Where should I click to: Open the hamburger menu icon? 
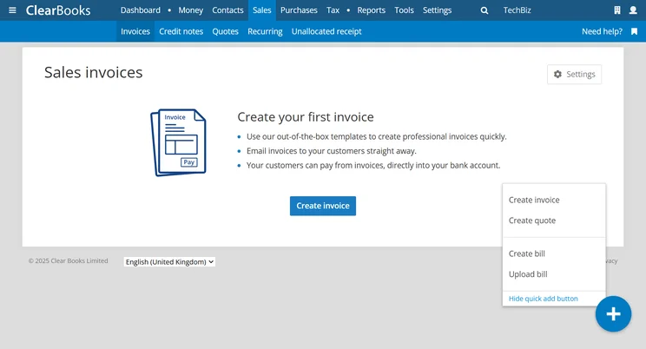pos(12,10)
